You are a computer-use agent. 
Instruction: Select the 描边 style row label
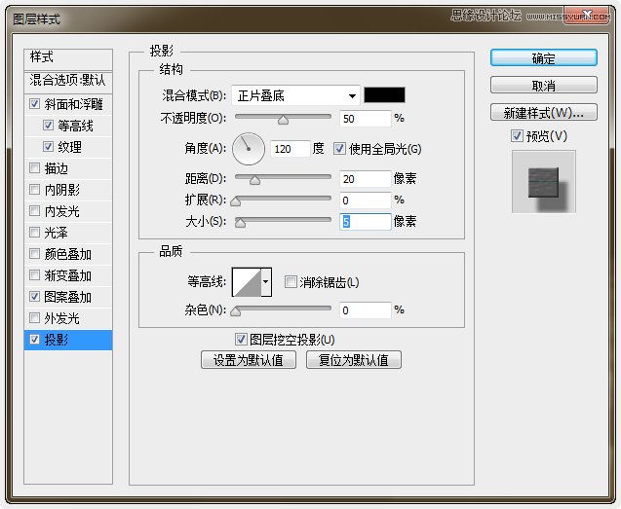pyautogui.click(x=57, y=168)
